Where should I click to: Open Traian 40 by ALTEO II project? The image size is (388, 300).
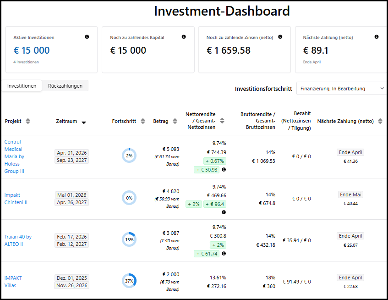(x=18, y=240)
